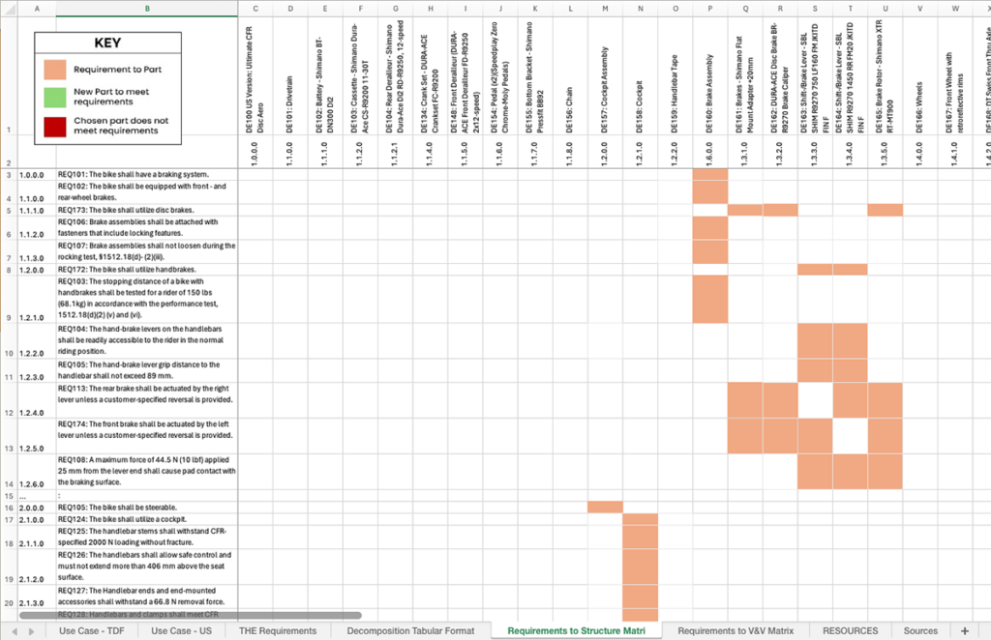Add a new sheet with the plus button
This screenshot has height=640, width=991.
963,630
